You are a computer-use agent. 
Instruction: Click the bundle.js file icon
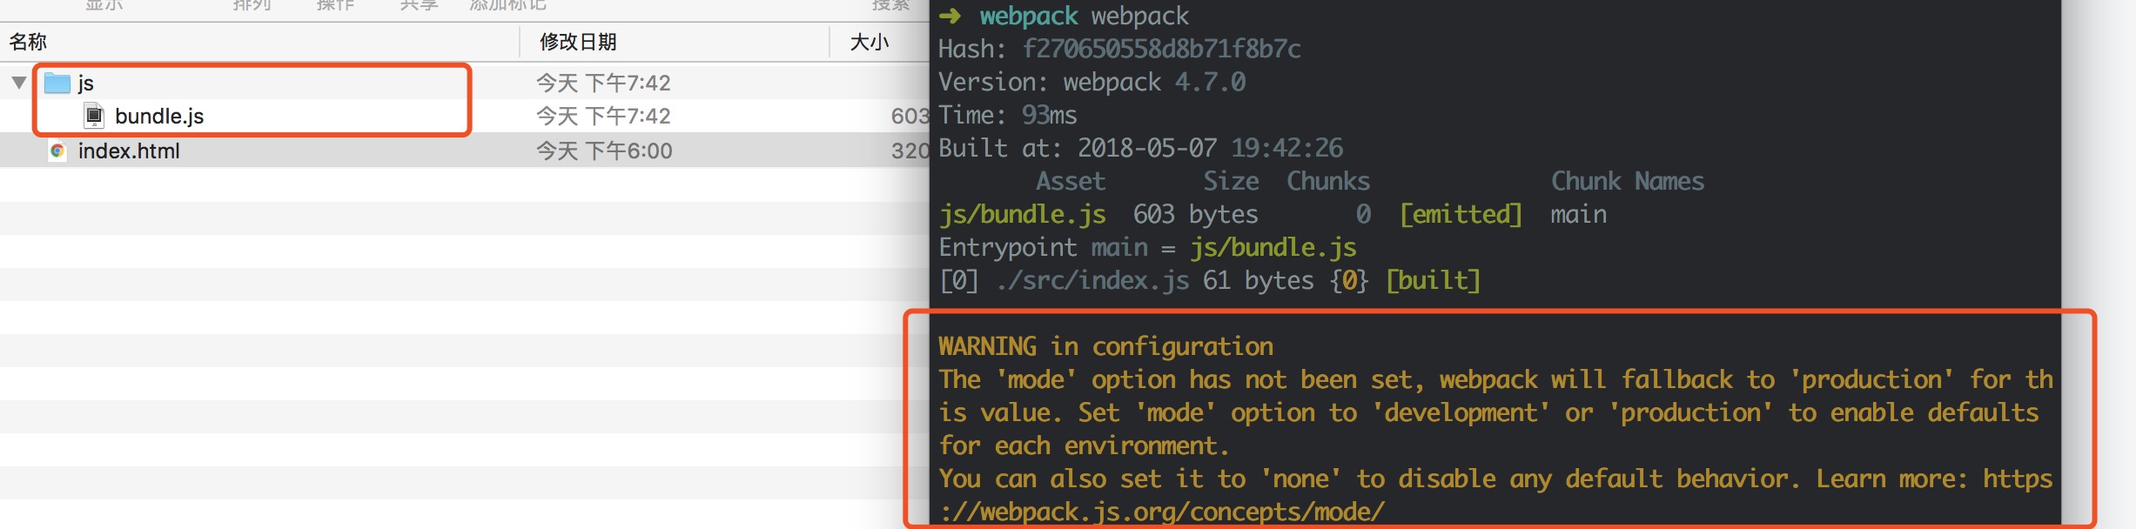point(94,116)
